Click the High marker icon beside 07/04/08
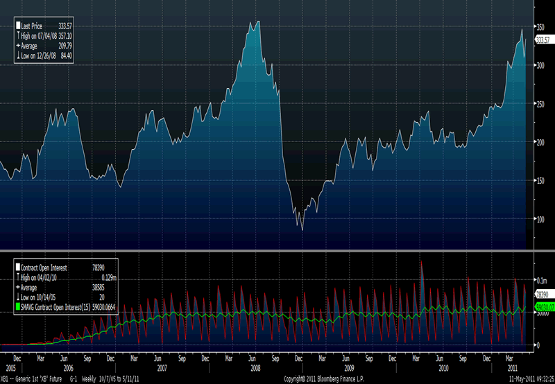Screen dimensions: 555x384 click(x=18, y=36)
